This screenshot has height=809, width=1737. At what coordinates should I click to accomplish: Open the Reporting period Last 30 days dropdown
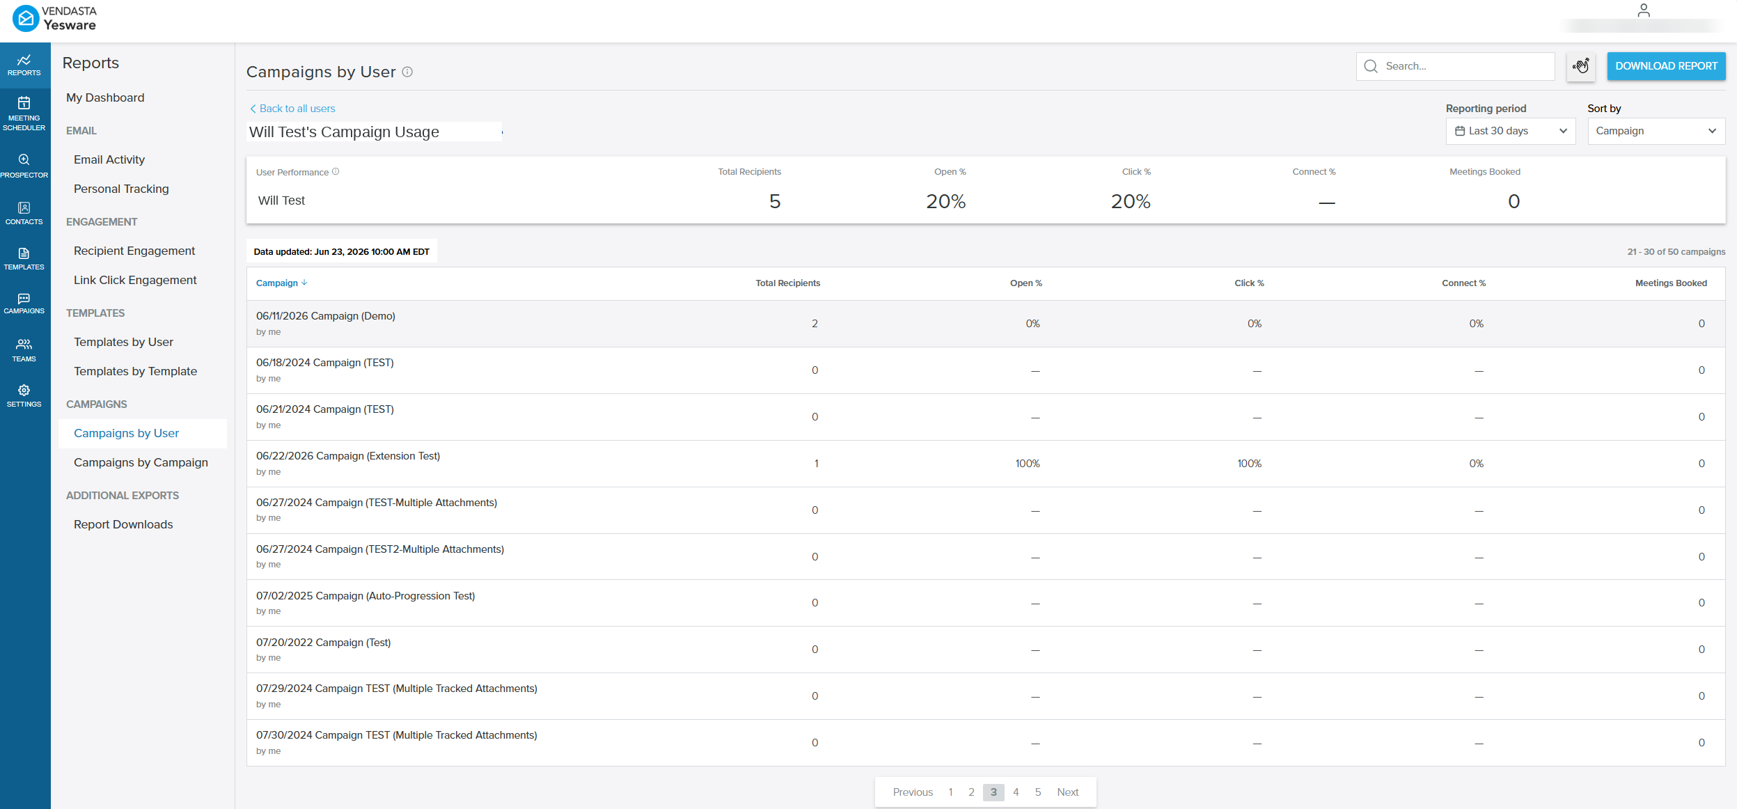pyautogui.click(x=1511, y=131)
